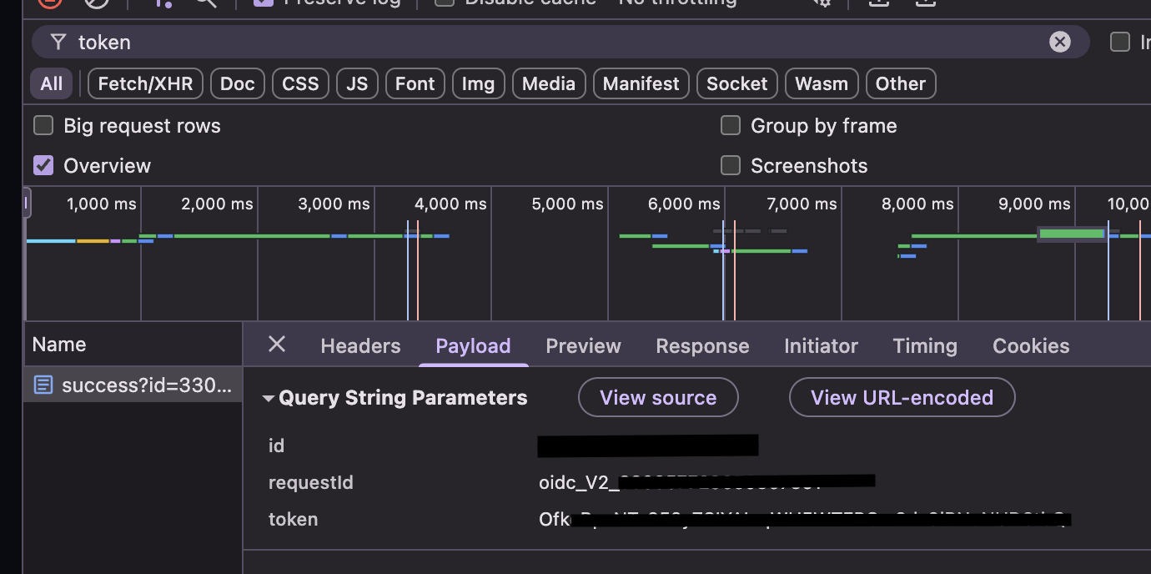Filter requests by Img
This screenshot has width=1151, height=574.
pyautogui.click(x=478, y=83)
